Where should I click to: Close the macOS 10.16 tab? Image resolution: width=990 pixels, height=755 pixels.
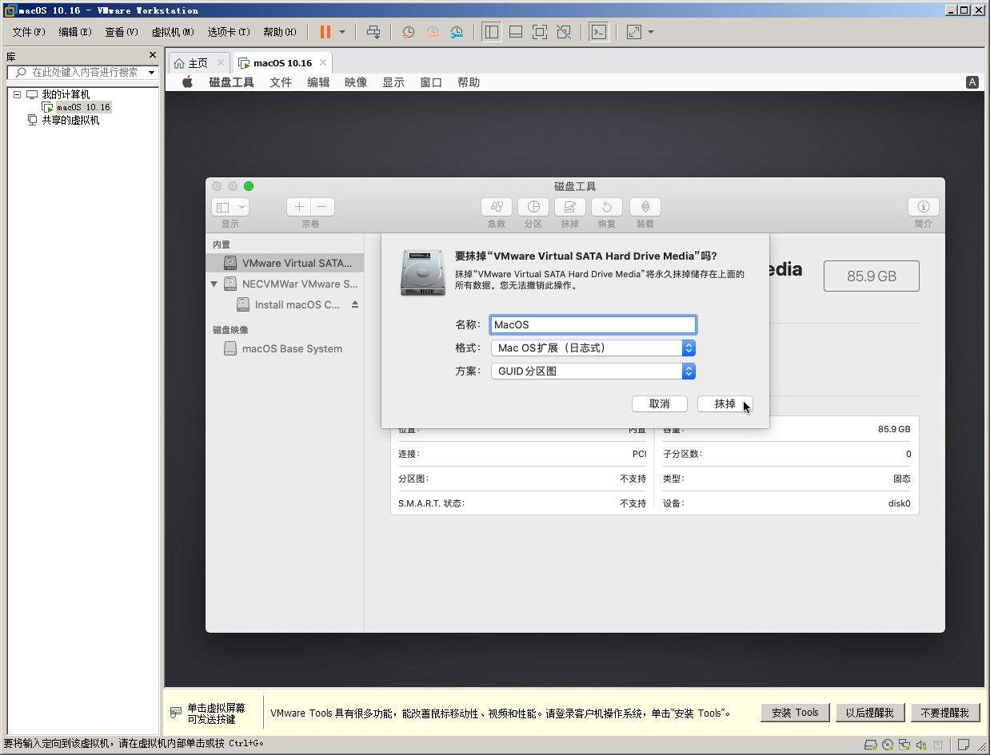tap(323, 62)
